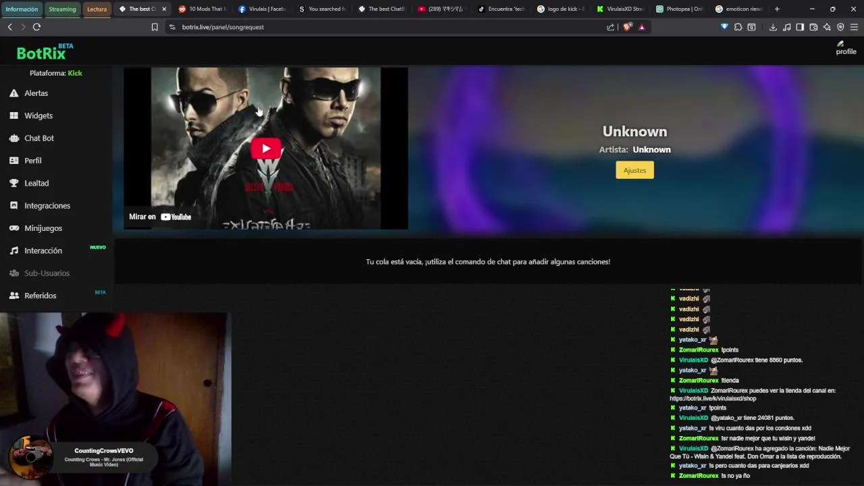The height and width of the screenshot is (486, 864).
Task: Click the botrix.live shop link in chat
Action: pos(713,398)
